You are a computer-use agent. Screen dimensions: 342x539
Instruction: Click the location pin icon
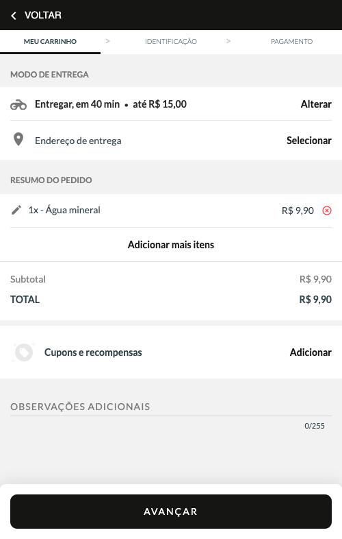(18, 140)
